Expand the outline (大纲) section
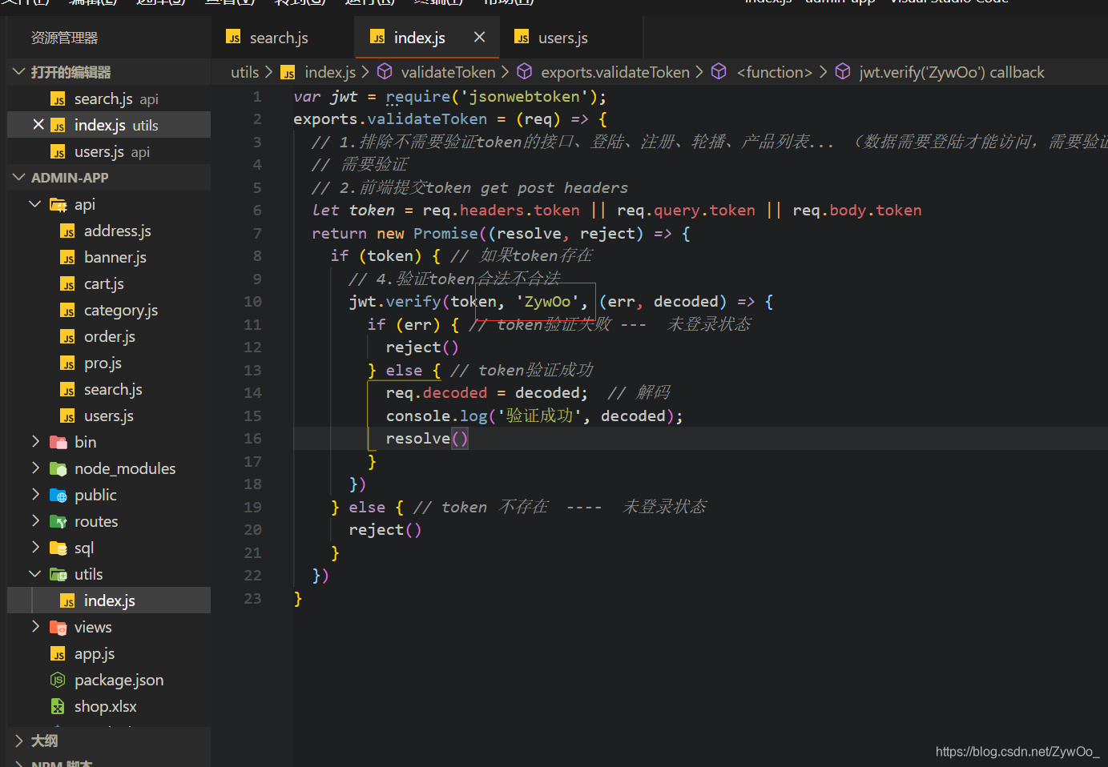The image size is (1108, 767). [x=19, y=741]
